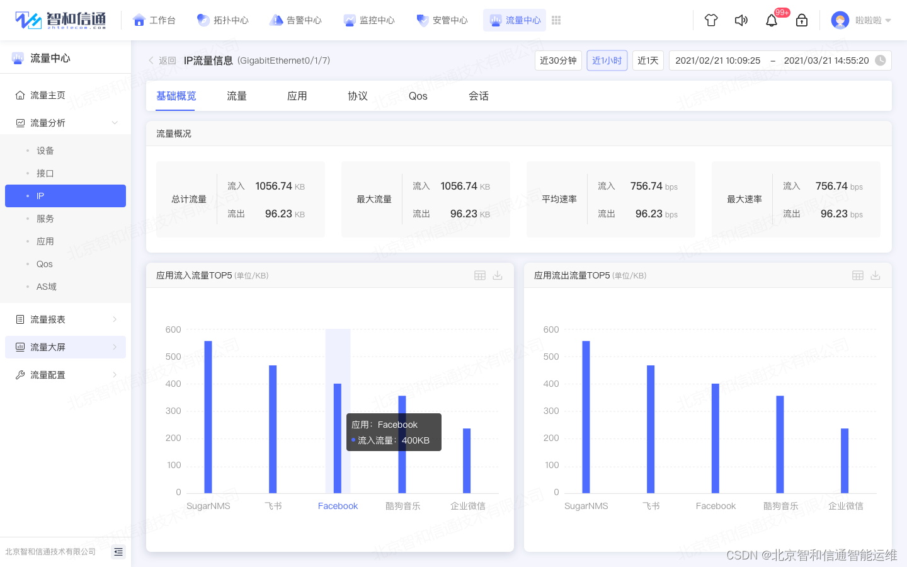
Task: Open the 拓扑中心 topology center
Action: click(x=223, y=20)
